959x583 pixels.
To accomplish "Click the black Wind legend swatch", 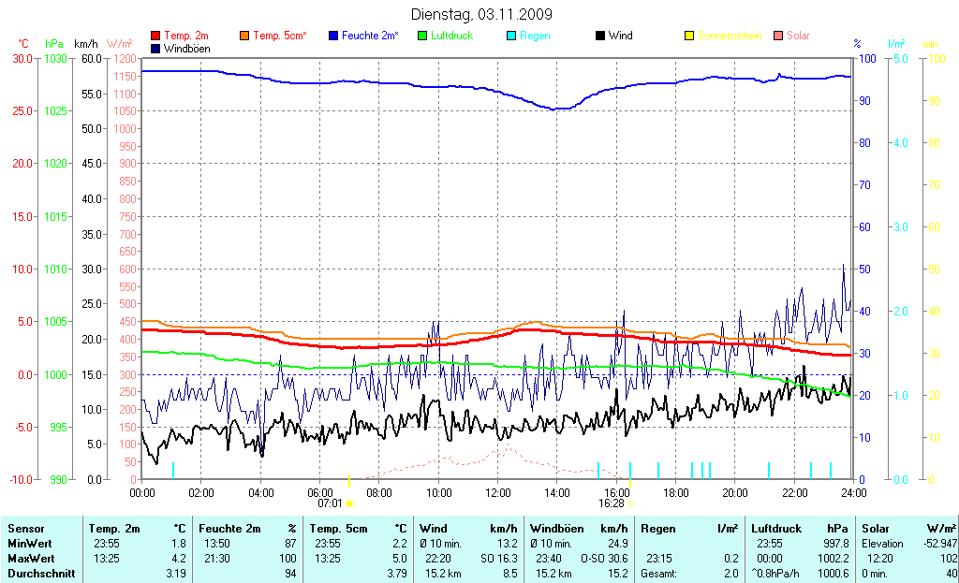I will pos(599,36).
